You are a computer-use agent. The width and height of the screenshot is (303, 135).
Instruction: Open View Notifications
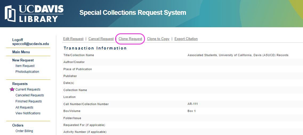(28, 113)
